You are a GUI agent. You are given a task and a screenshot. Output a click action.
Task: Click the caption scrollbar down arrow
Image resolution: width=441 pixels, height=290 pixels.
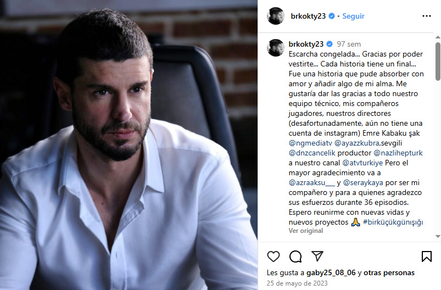click(x=438, y=237)
